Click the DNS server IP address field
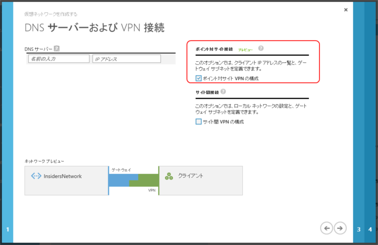 pos(127,59)
